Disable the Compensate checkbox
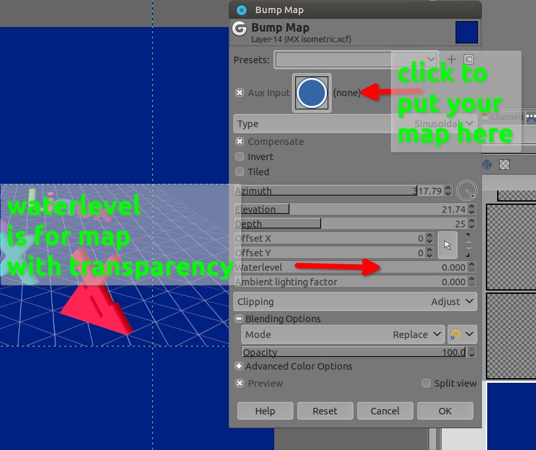The width and height of the screenshot is (536, 450). point(239,142)
